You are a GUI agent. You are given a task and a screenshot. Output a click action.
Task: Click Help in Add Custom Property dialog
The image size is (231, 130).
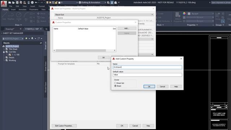[x=176, y=87]
